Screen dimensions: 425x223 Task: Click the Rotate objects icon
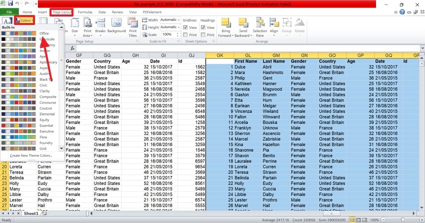(299, 23)
